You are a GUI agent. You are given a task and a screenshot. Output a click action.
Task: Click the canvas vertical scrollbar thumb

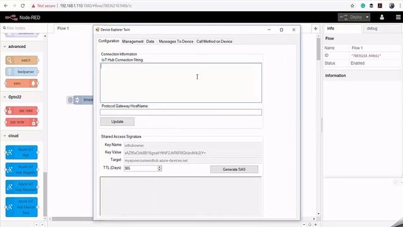point(319,49)
